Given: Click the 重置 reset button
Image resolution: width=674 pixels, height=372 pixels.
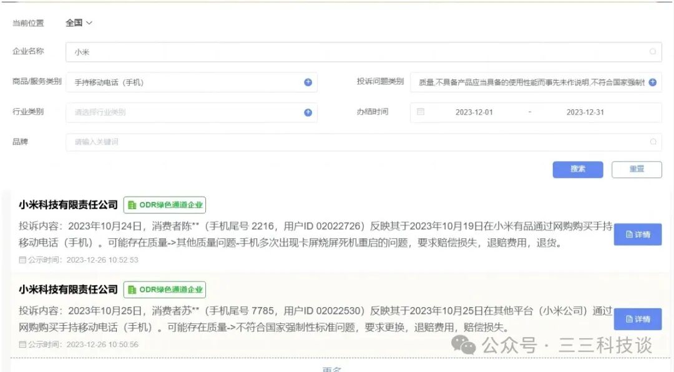Looking at the screenshot, I should coord(637,169).
